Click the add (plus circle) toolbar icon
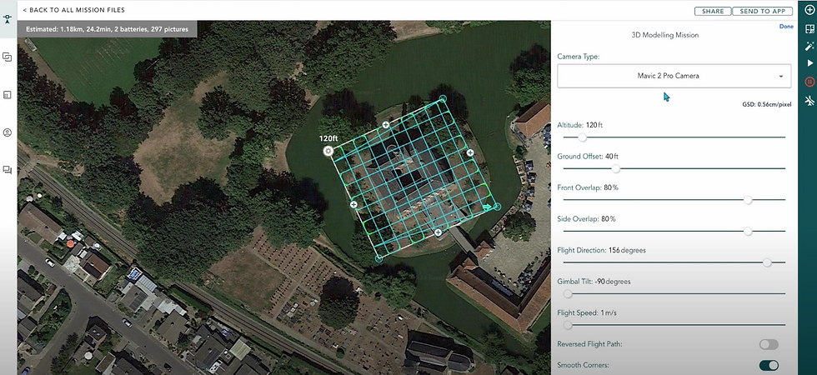 809,10
